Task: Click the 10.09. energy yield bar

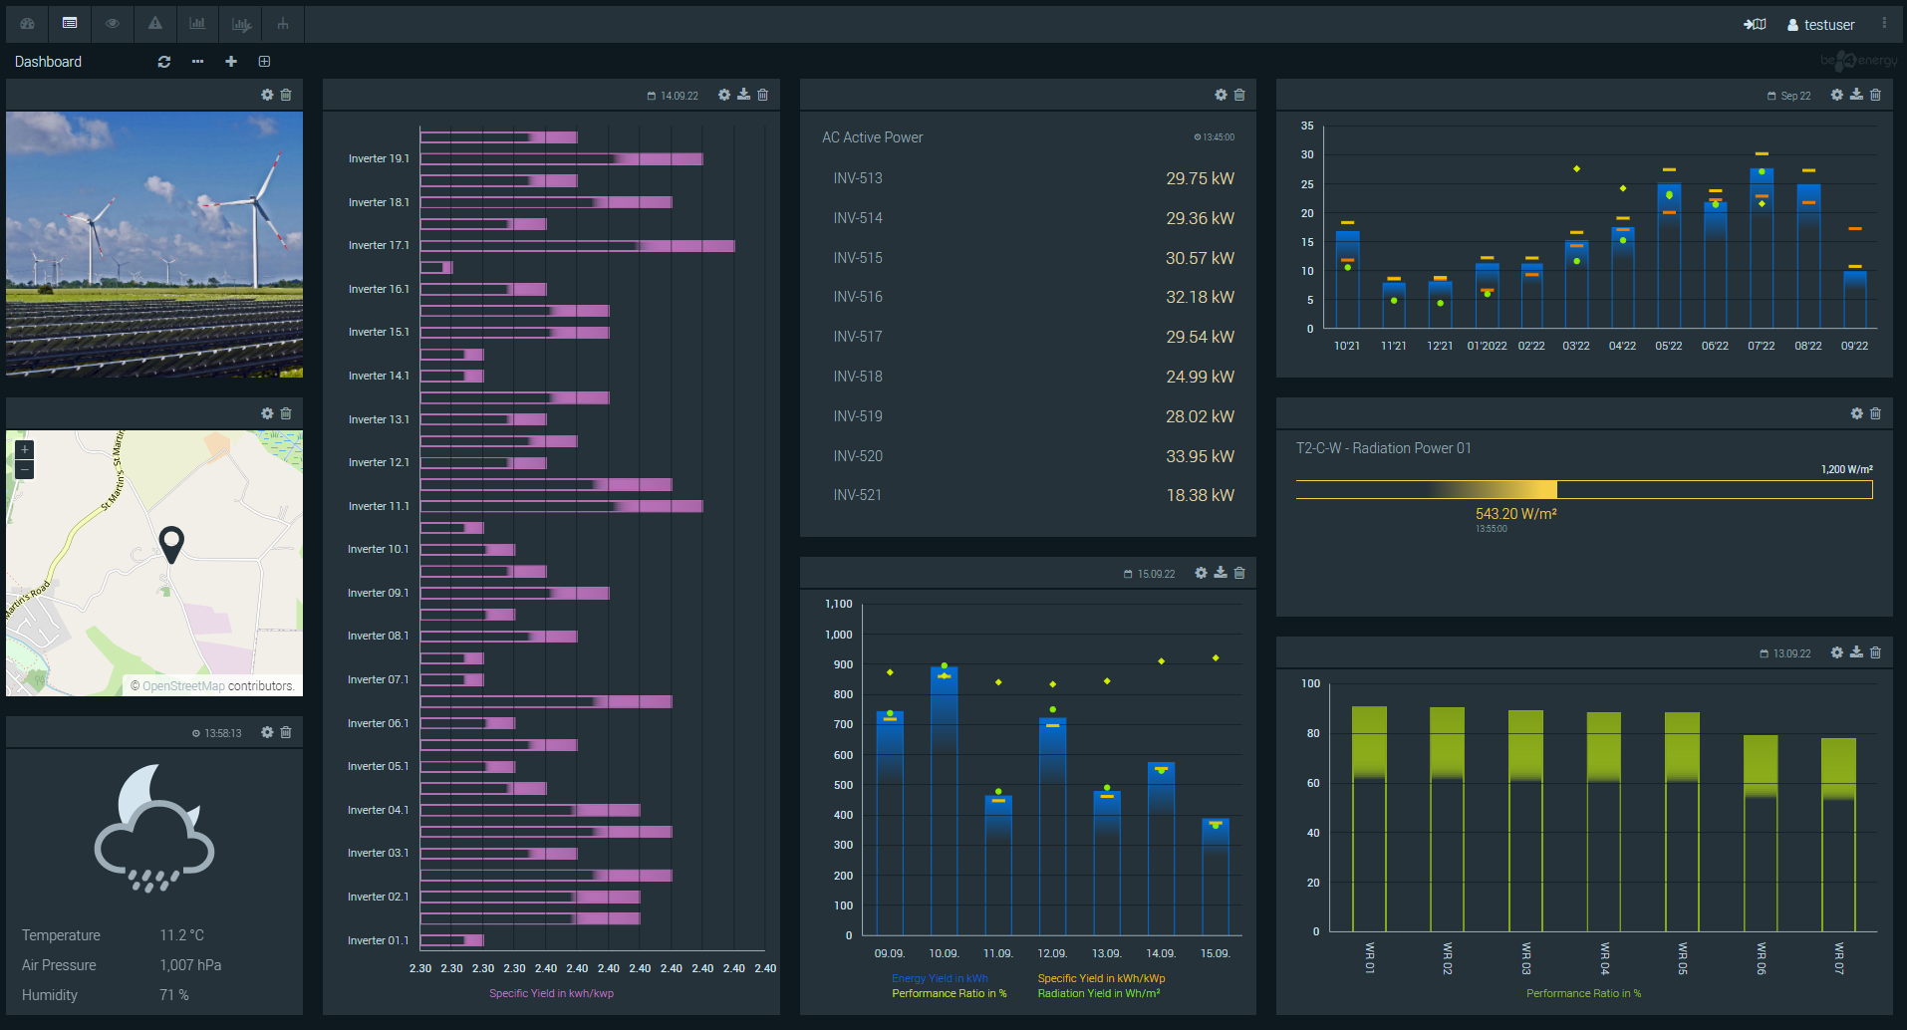Action: coord(944,801)
